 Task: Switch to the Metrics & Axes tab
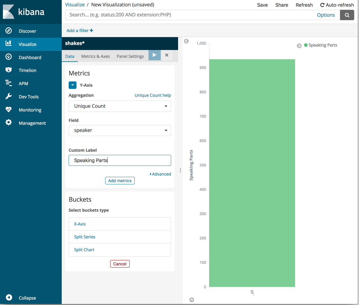[95, 56]
